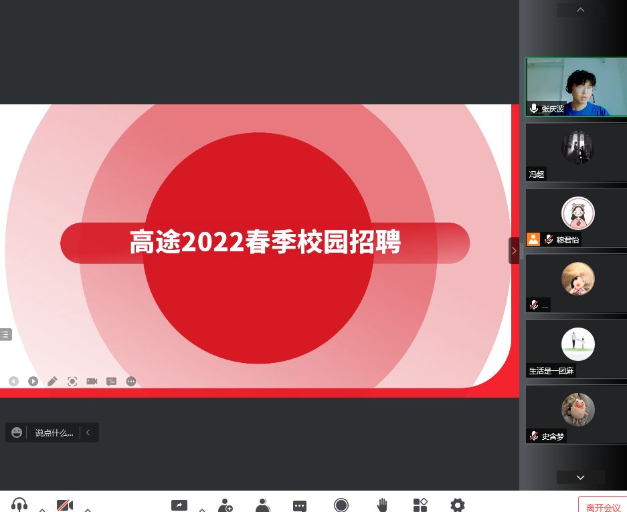The height and width of the screenshot is (512, 627).
Task: Open the slide comments bubble icon
Action: (x=111, y=381)
